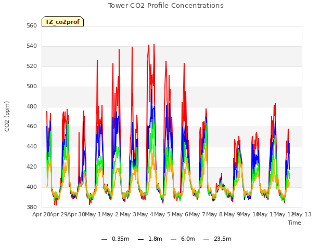The height and width of the screenshot is (249, 333).
Task: Click the May 11 x-axis date label
Action: (x=267, y=214)
